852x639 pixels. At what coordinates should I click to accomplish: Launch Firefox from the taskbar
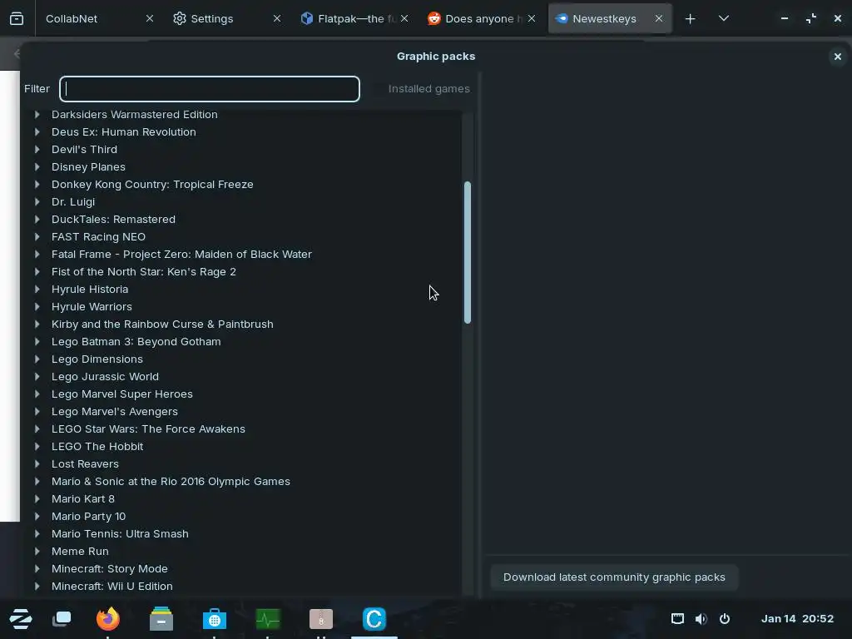point(107,619)
